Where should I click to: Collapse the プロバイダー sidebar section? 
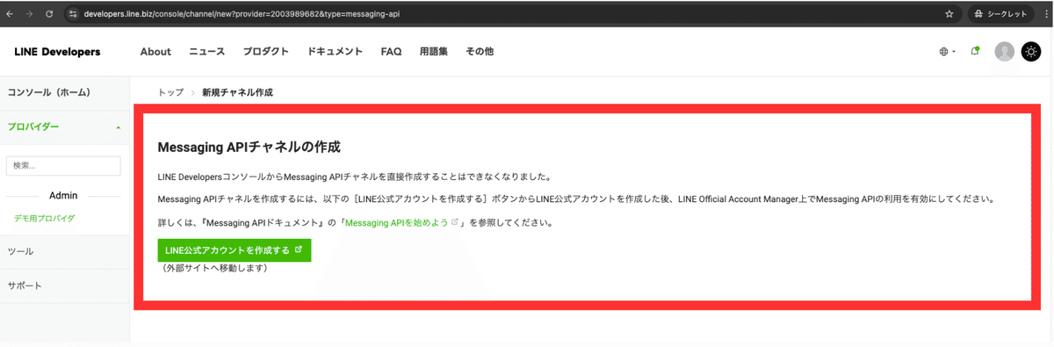[65, 127]
